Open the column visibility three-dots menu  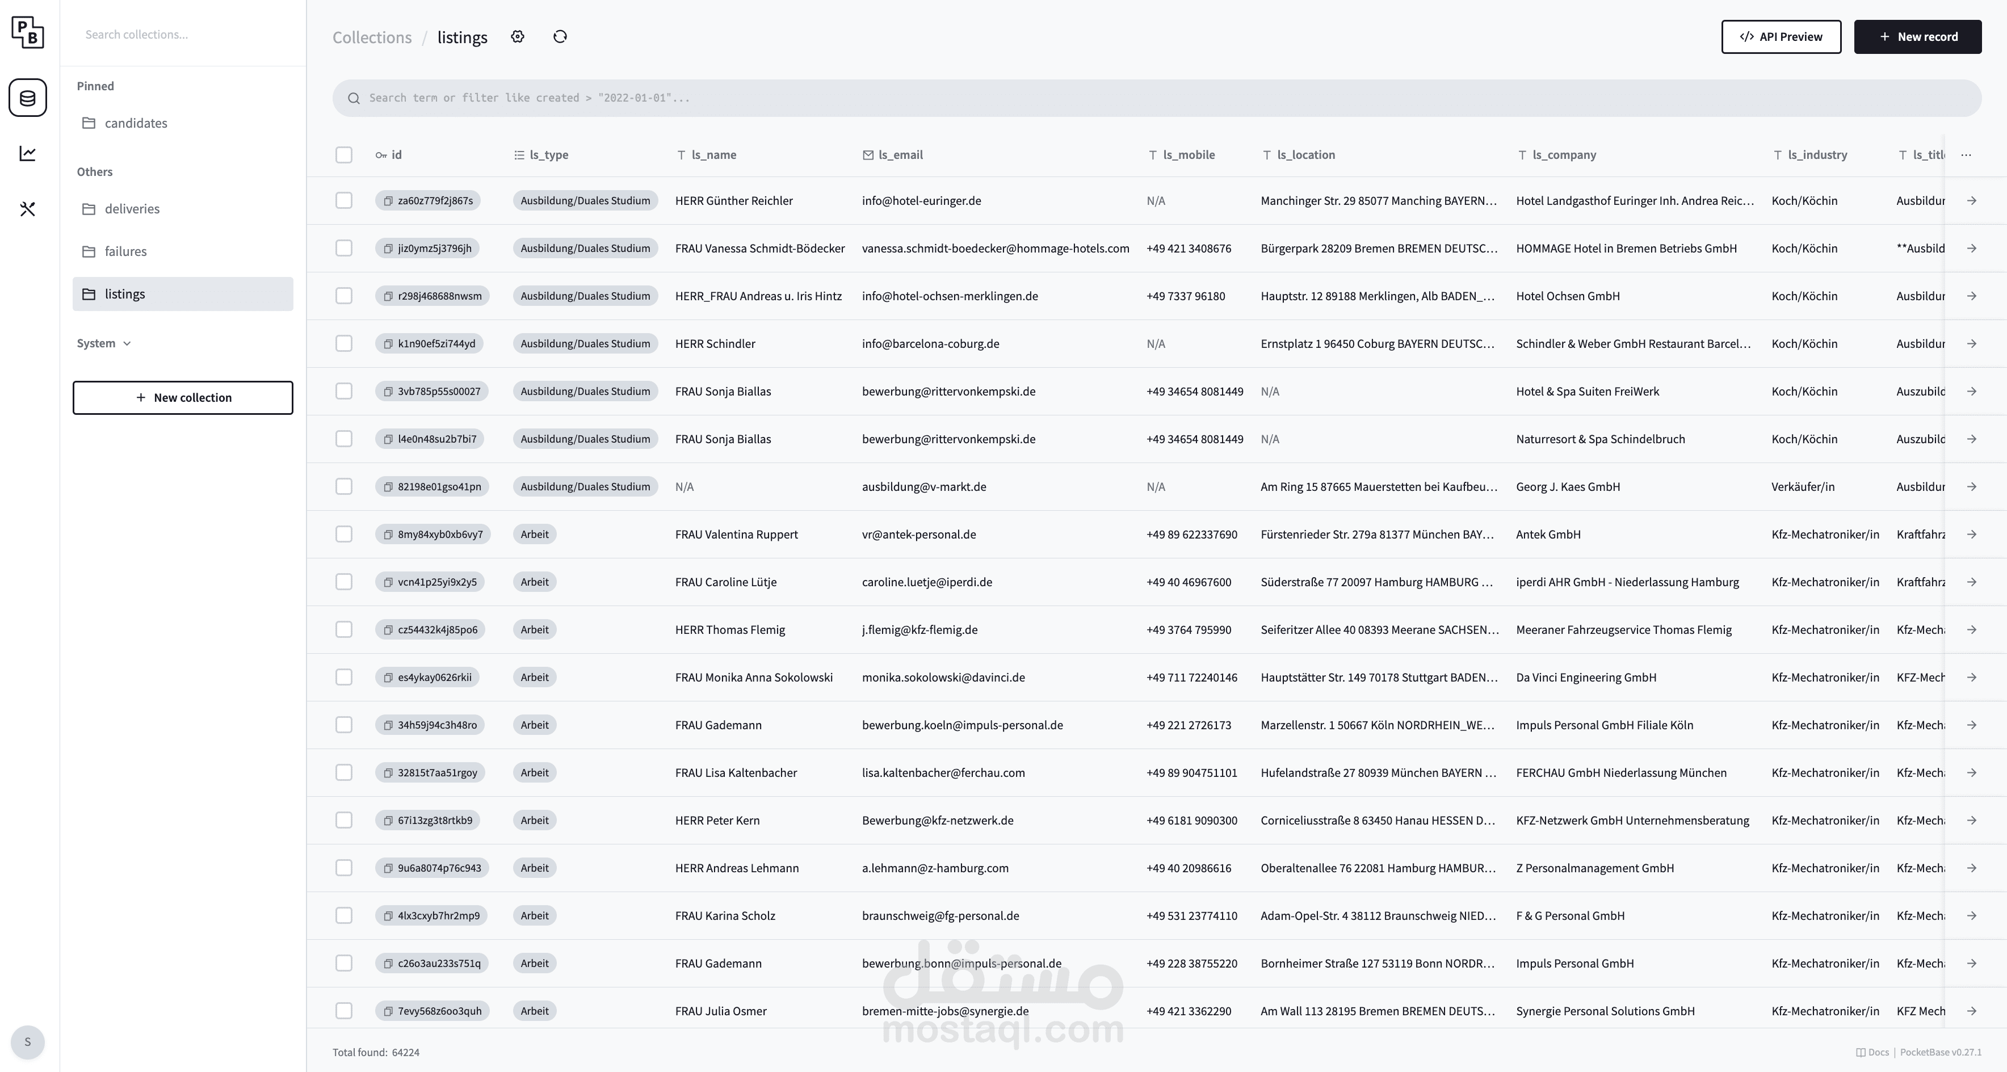coord(1966,154)
